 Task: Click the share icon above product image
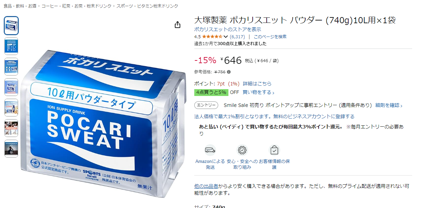[x=177, y=25]
